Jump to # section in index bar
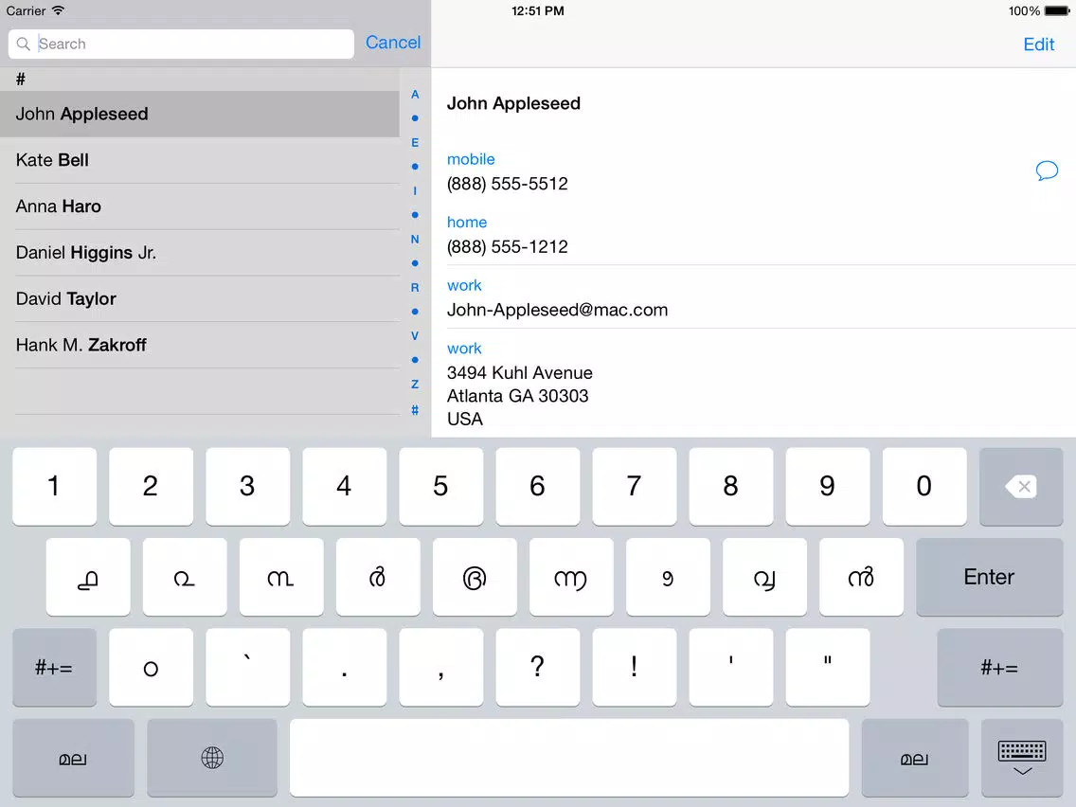 (415, 410)
